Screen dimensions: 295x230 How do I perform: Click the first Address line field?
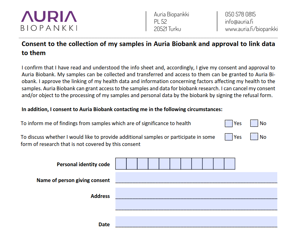tap(196, 193)
